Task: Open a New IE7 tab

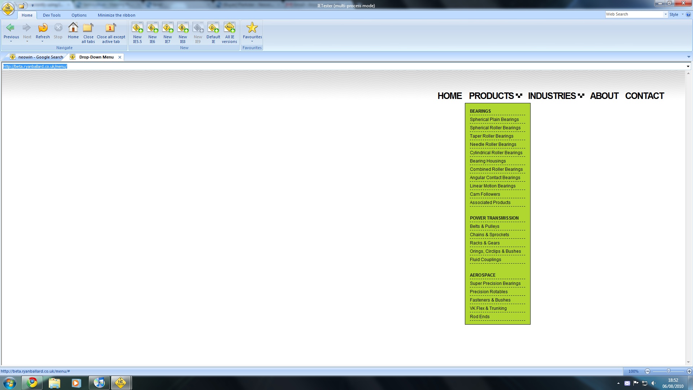Action: (x=167, y=28)
